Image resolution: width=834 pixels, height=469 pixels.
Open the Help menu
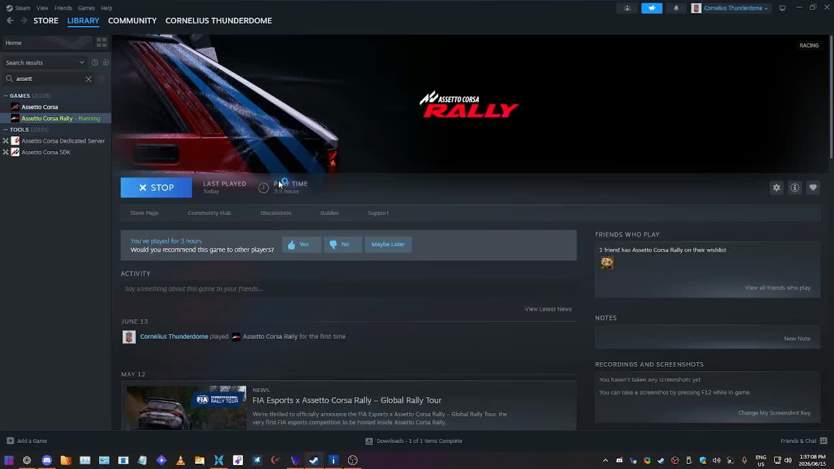106,8
